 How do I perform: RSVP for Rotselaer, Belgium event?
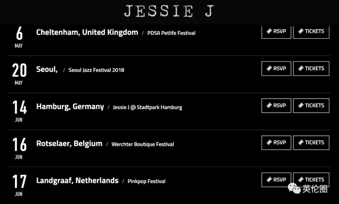tap(276, 143)
